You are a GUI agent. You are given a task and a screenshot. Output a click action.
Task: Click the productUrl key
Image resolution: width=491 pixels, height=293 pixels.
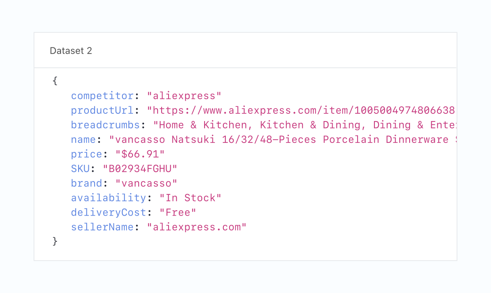pos(102,110)
